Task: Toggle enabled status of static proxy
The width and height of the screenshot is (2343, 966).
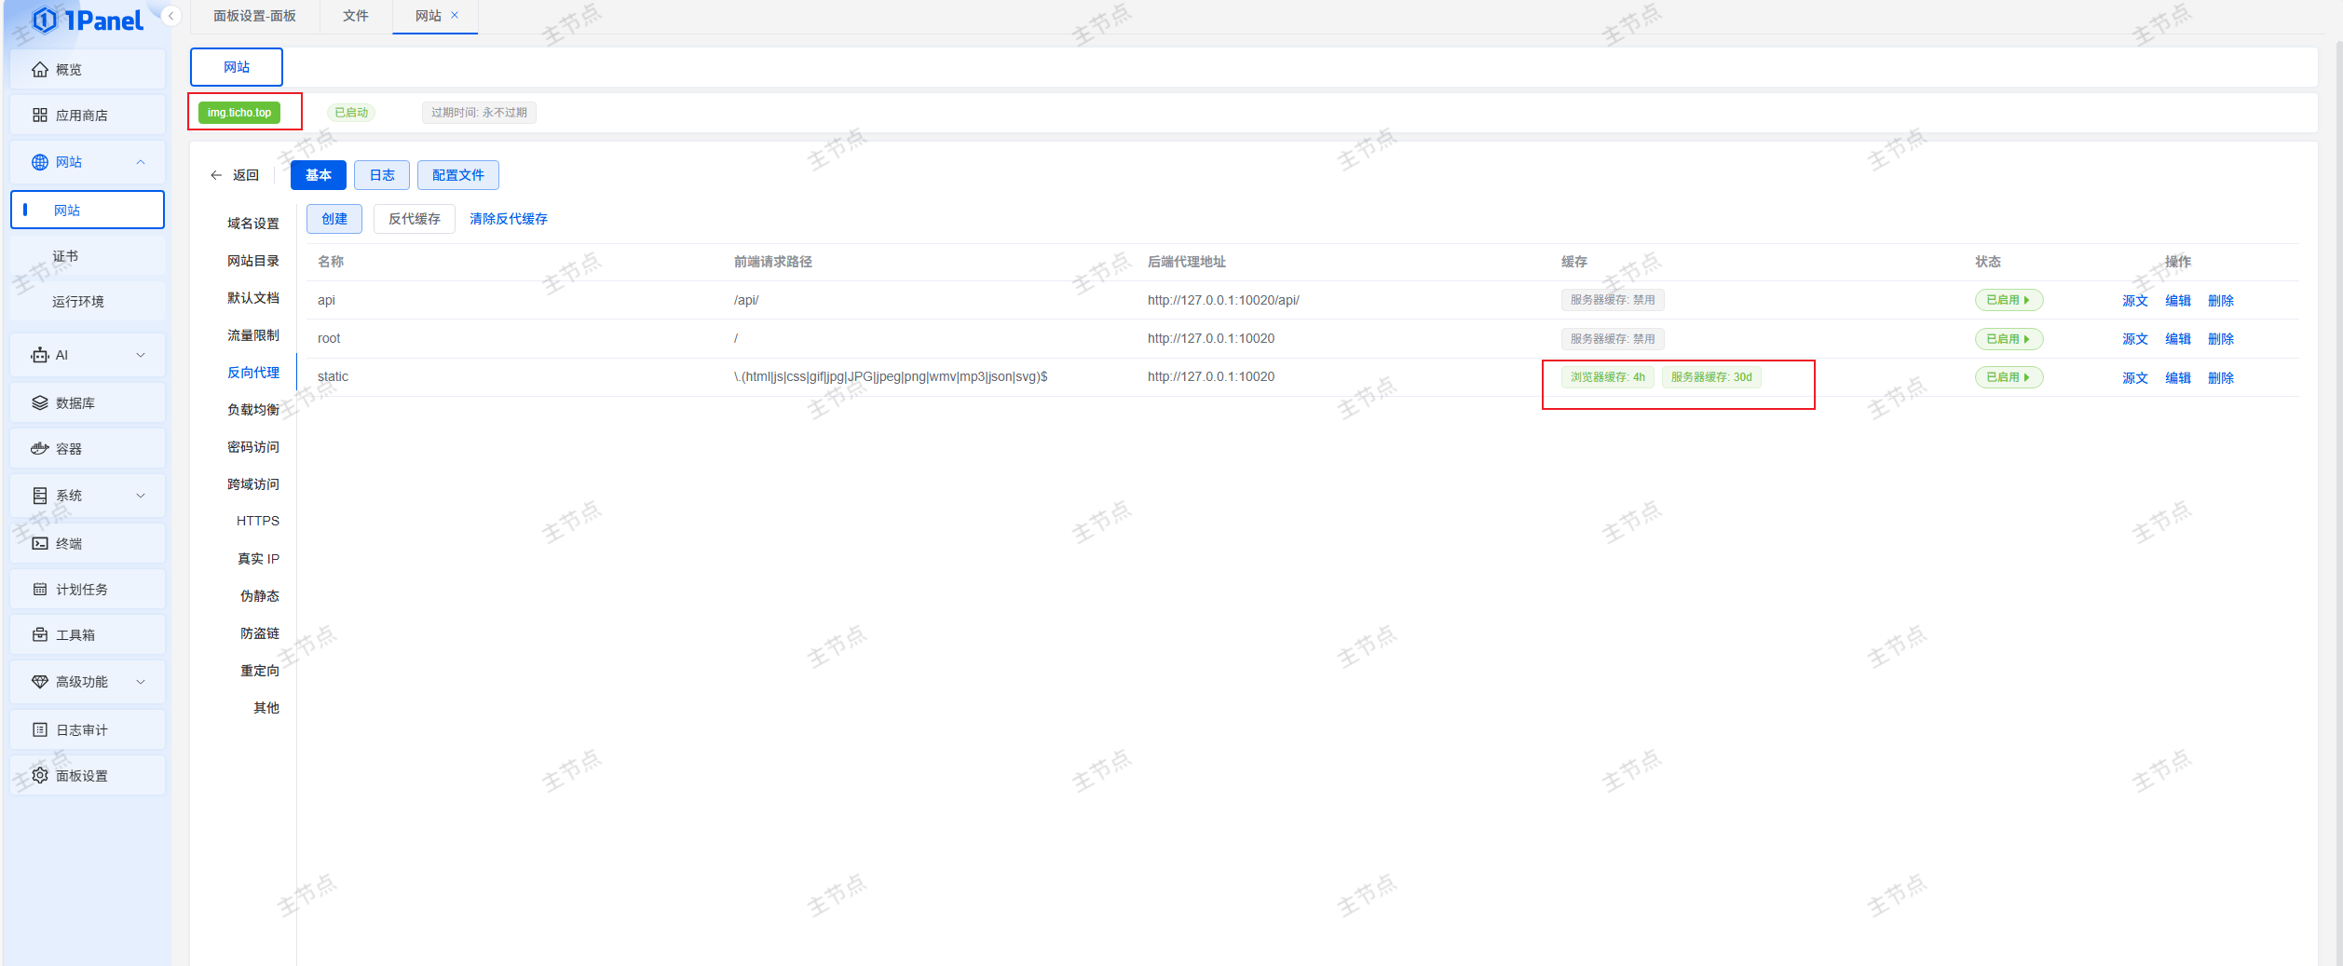Action: (2008, 377)
